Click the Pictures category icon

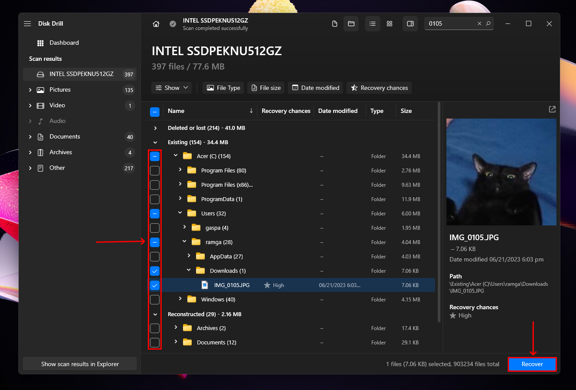pyautogui.click(x=40, y=90)
